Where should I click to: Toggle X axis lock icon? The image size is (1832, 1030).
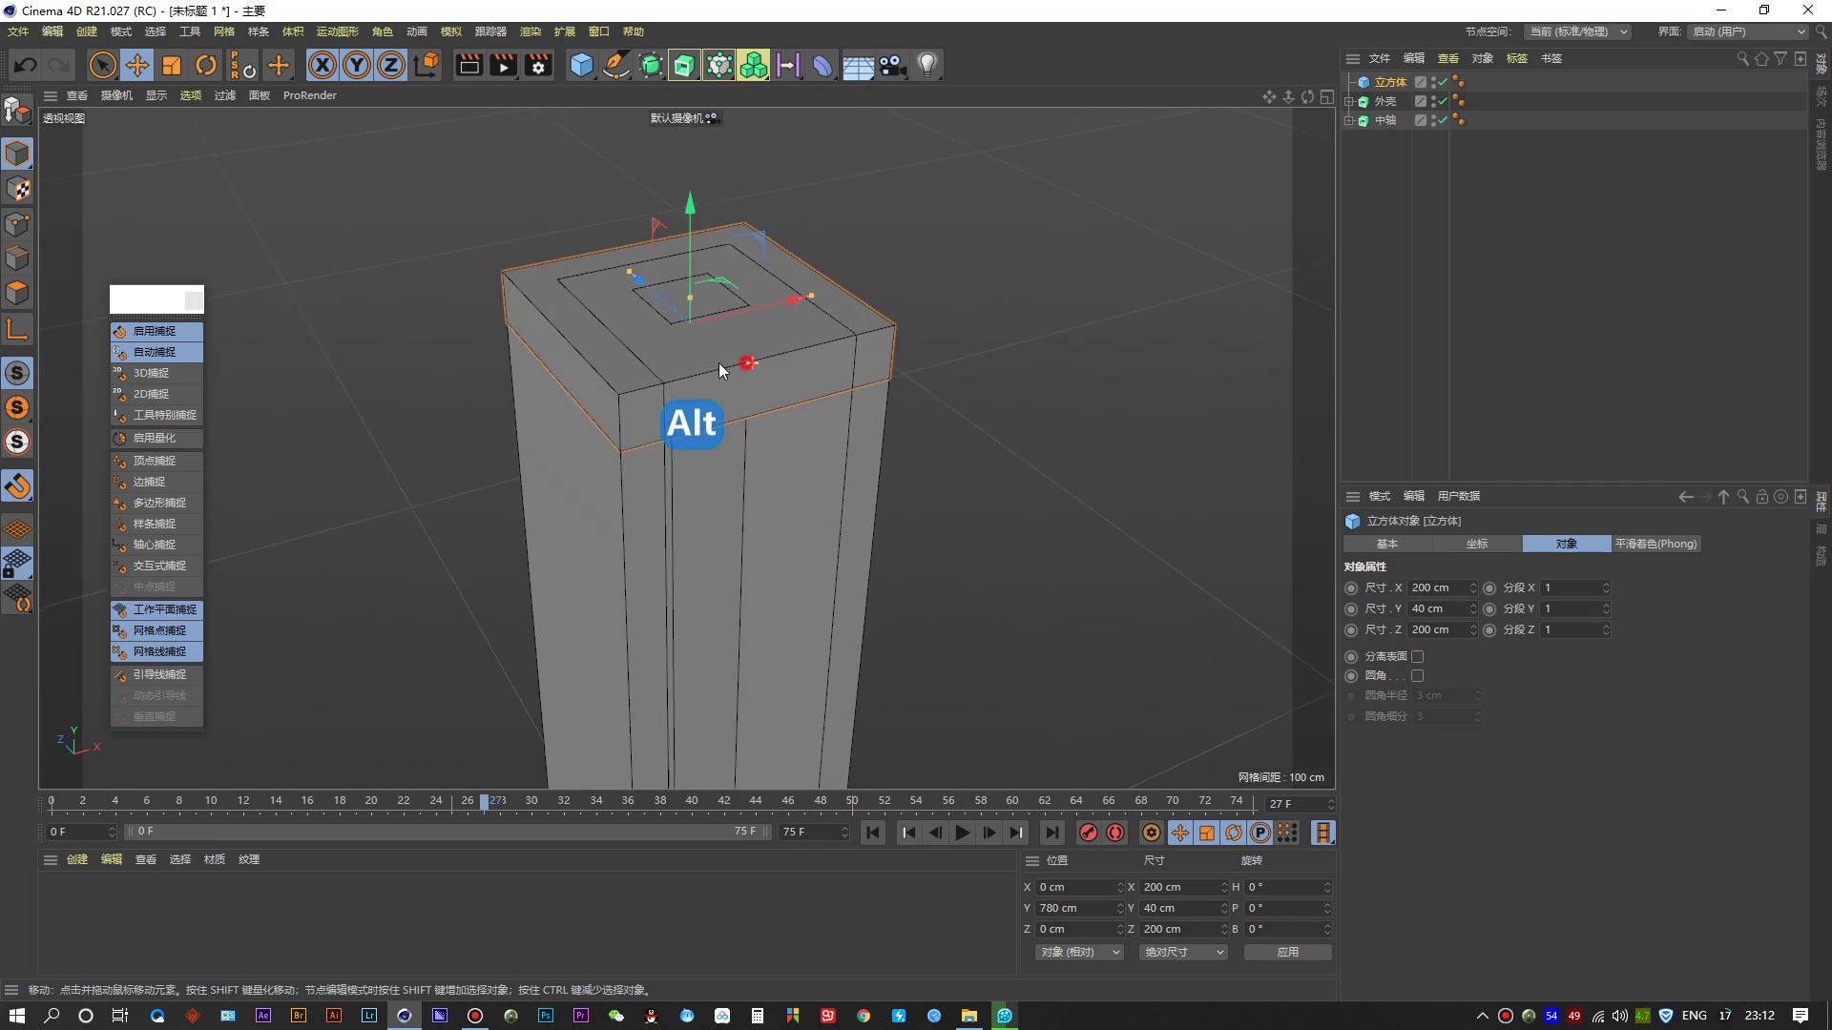pos(323,65)
